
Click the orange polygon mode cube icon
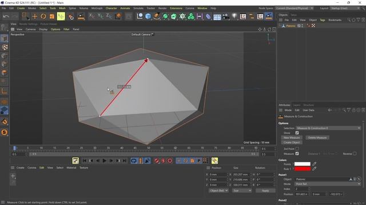point(5,73)
